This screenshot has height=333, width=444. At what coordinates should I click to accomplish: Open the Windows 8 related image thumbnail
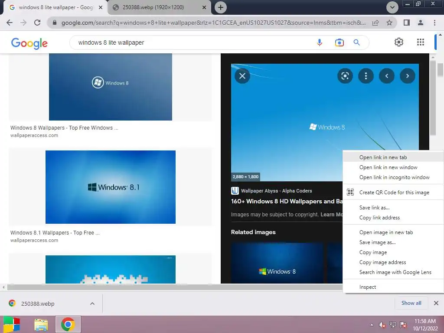tap(277, 263)
